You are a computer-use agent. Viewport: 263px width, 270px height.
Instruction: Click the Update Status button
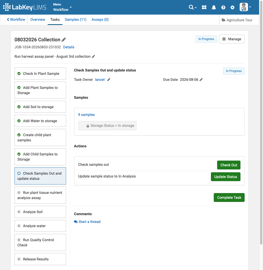226,177
